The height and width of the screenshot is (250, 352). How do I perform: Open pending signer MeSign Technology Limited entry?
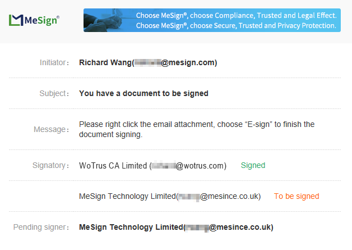pos(176,227)
